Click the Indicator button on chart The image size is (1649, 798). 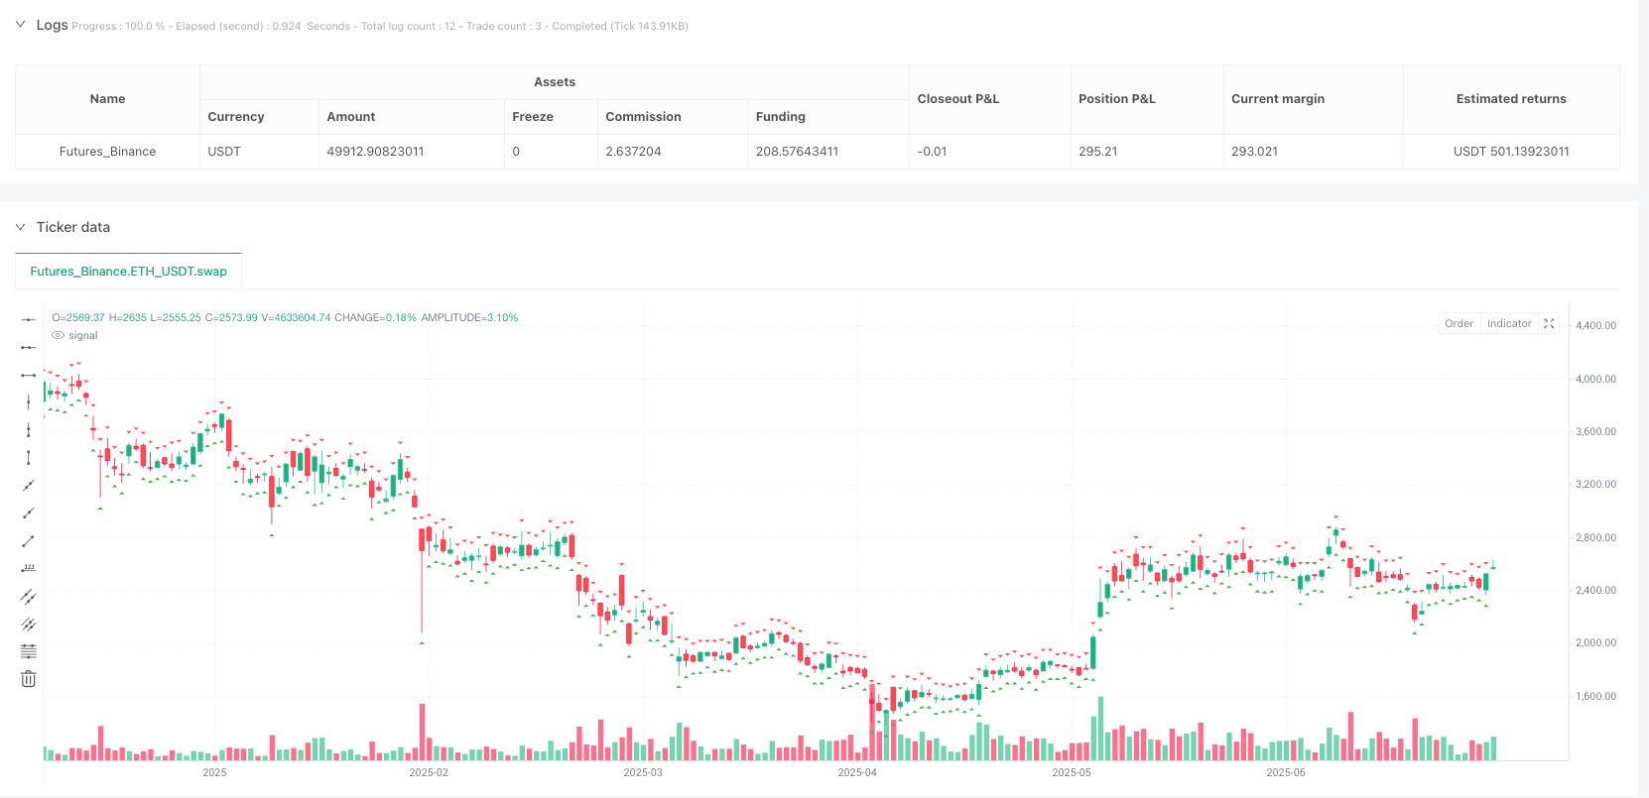pos(1508,323)
